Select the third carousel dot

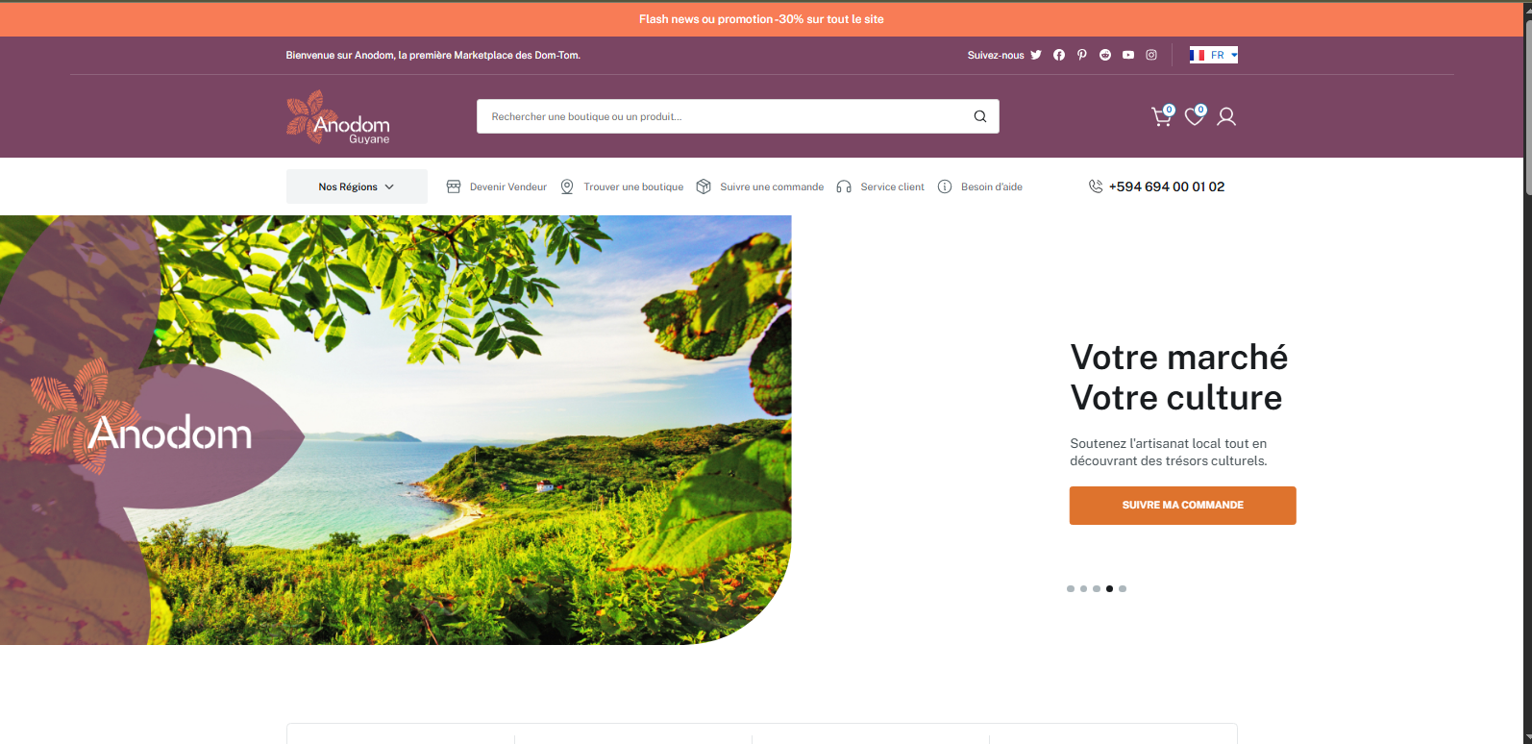tap(1097, 588)
